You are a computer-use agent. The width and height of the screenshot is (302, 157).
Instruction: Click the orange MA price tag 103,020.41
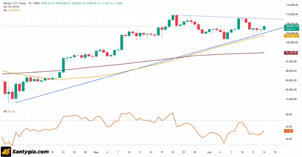point(292,36)
